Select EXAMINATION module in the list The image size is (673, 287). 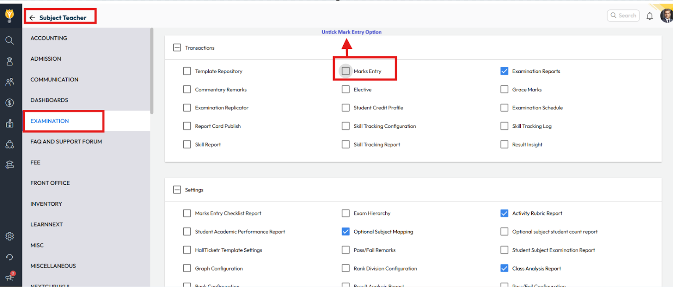pos(50,121)
